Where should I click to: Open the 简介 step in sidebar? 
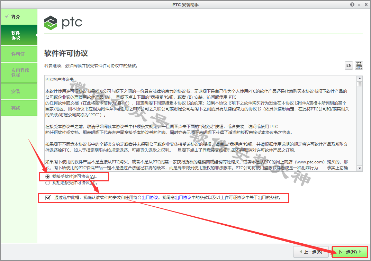point(19,17)
